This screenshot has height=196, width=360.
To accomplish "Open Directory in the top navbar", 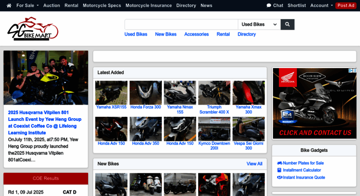I will 186,6.
